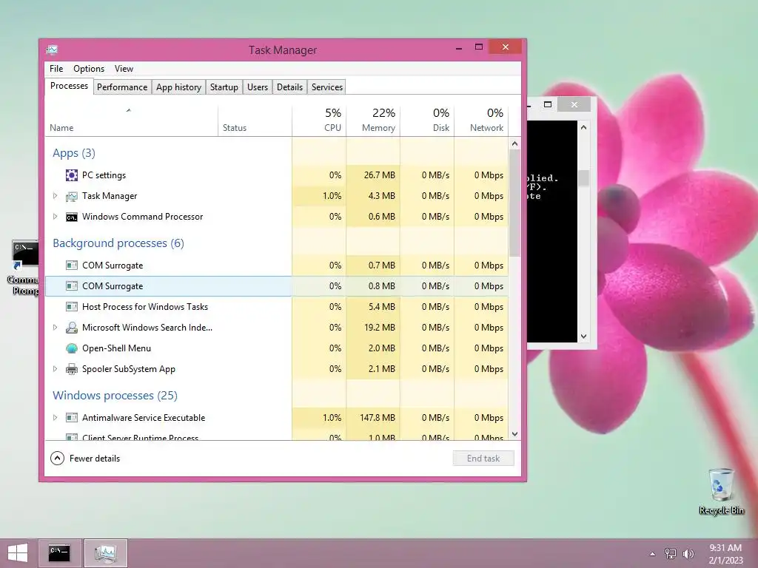Click Command Prompt window scroll up arrow

click(x=583, y=127)
